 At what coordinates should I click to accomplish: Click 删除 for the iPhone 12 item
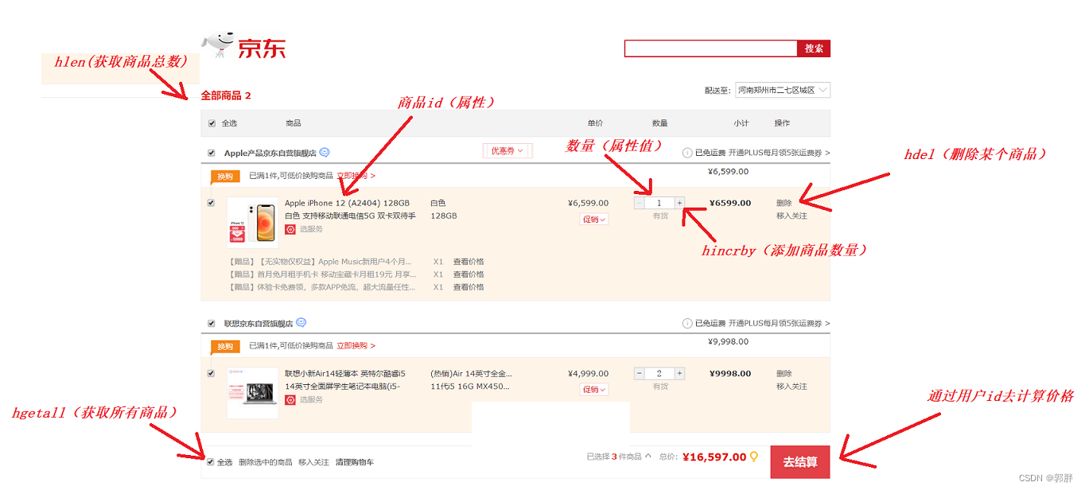point(784,203)
